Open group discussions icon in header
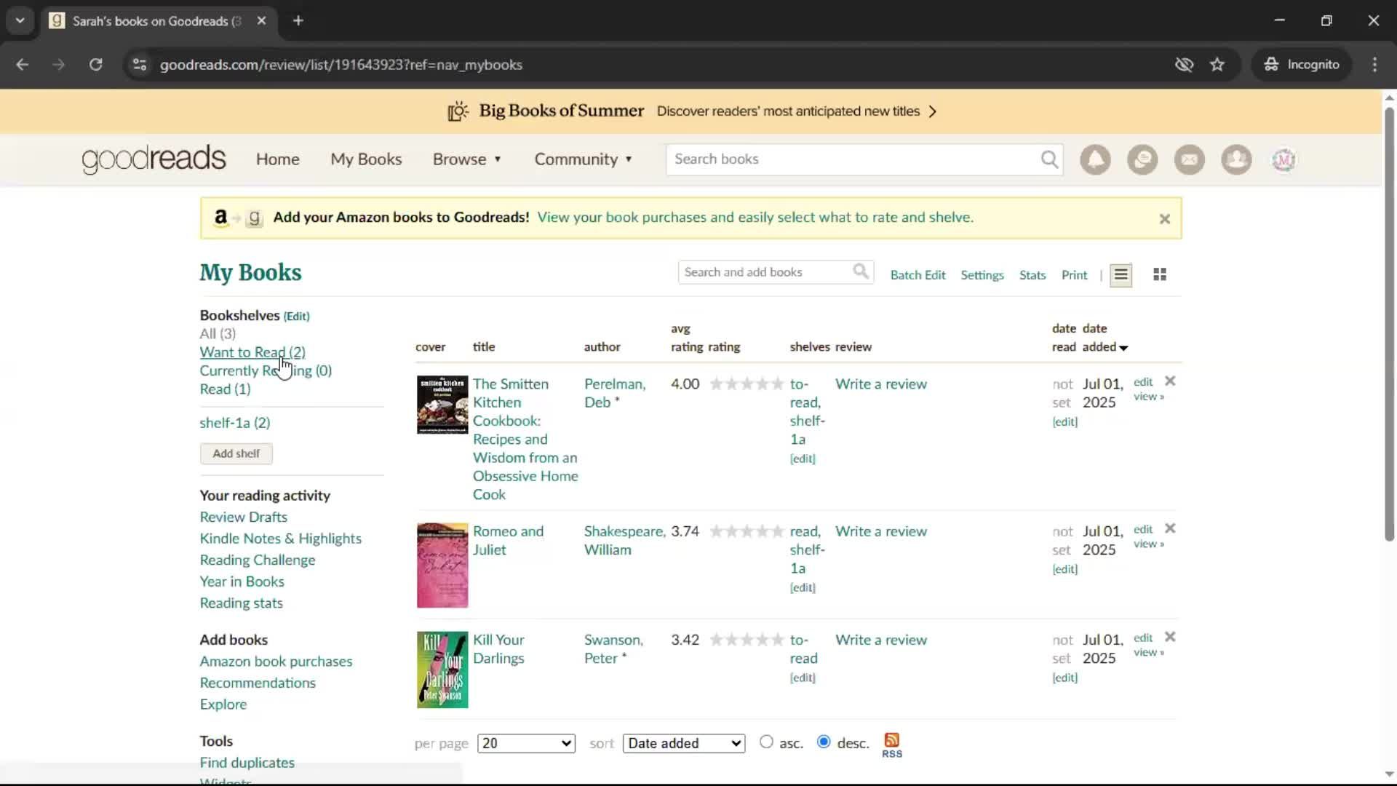The width and height of the screenshot is (1397, 786). pos(1142,159)
